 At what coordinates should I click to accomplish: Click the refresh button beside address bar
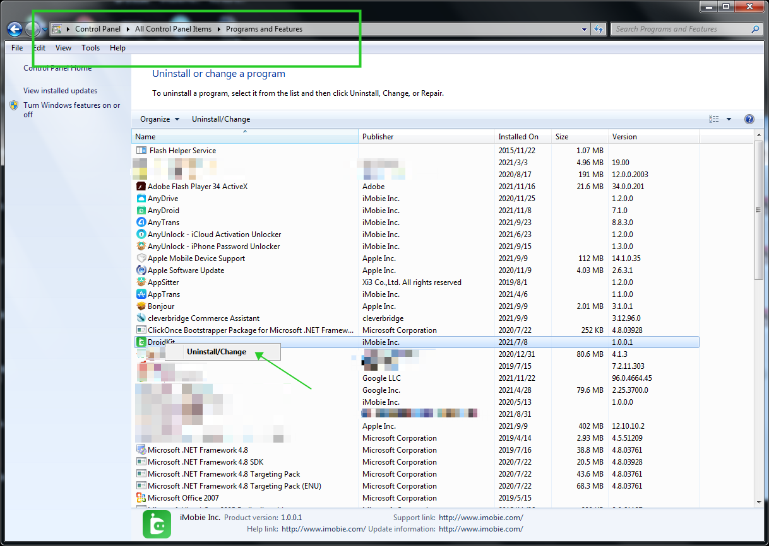point(599,29)
